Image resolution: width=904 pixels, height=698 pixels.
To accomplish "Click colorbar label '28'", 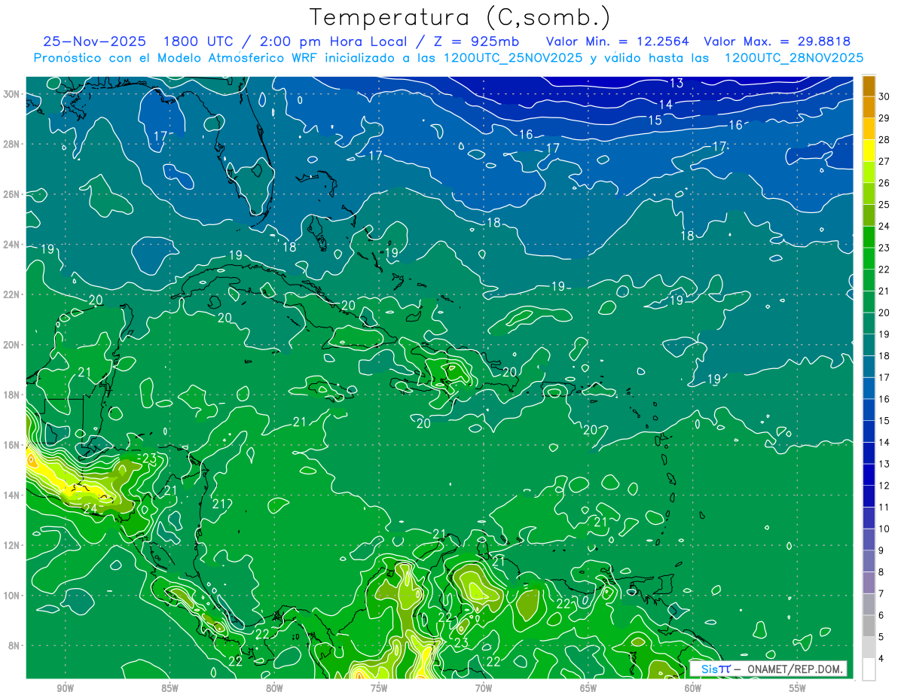I will tap(884, 140).
